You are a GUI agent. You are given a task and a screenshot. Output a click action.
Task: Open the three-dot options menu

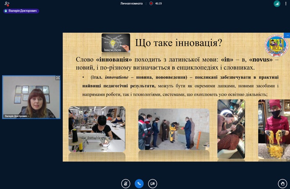pos(285,4)
